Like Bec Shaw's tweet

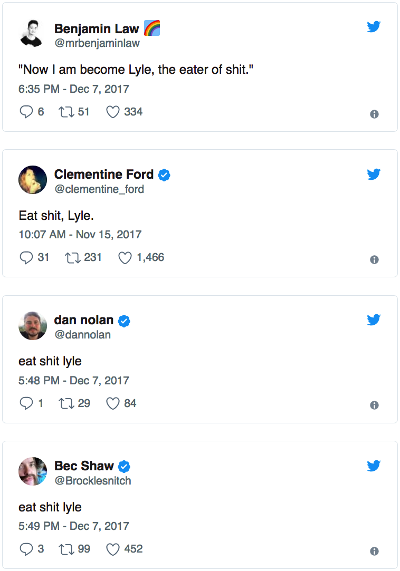(x=113, y=549)
